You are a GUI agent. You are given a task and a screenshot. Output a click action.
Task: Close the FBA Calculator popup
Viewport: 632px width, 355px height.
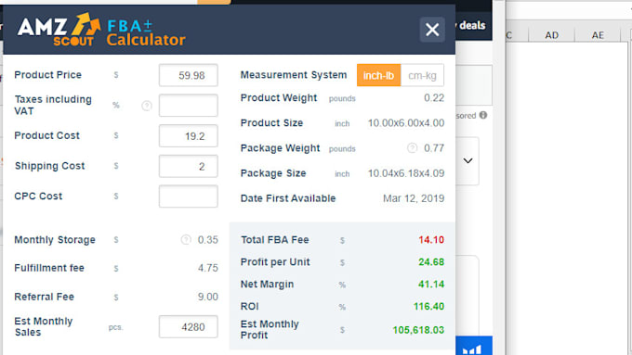[432, 30]
